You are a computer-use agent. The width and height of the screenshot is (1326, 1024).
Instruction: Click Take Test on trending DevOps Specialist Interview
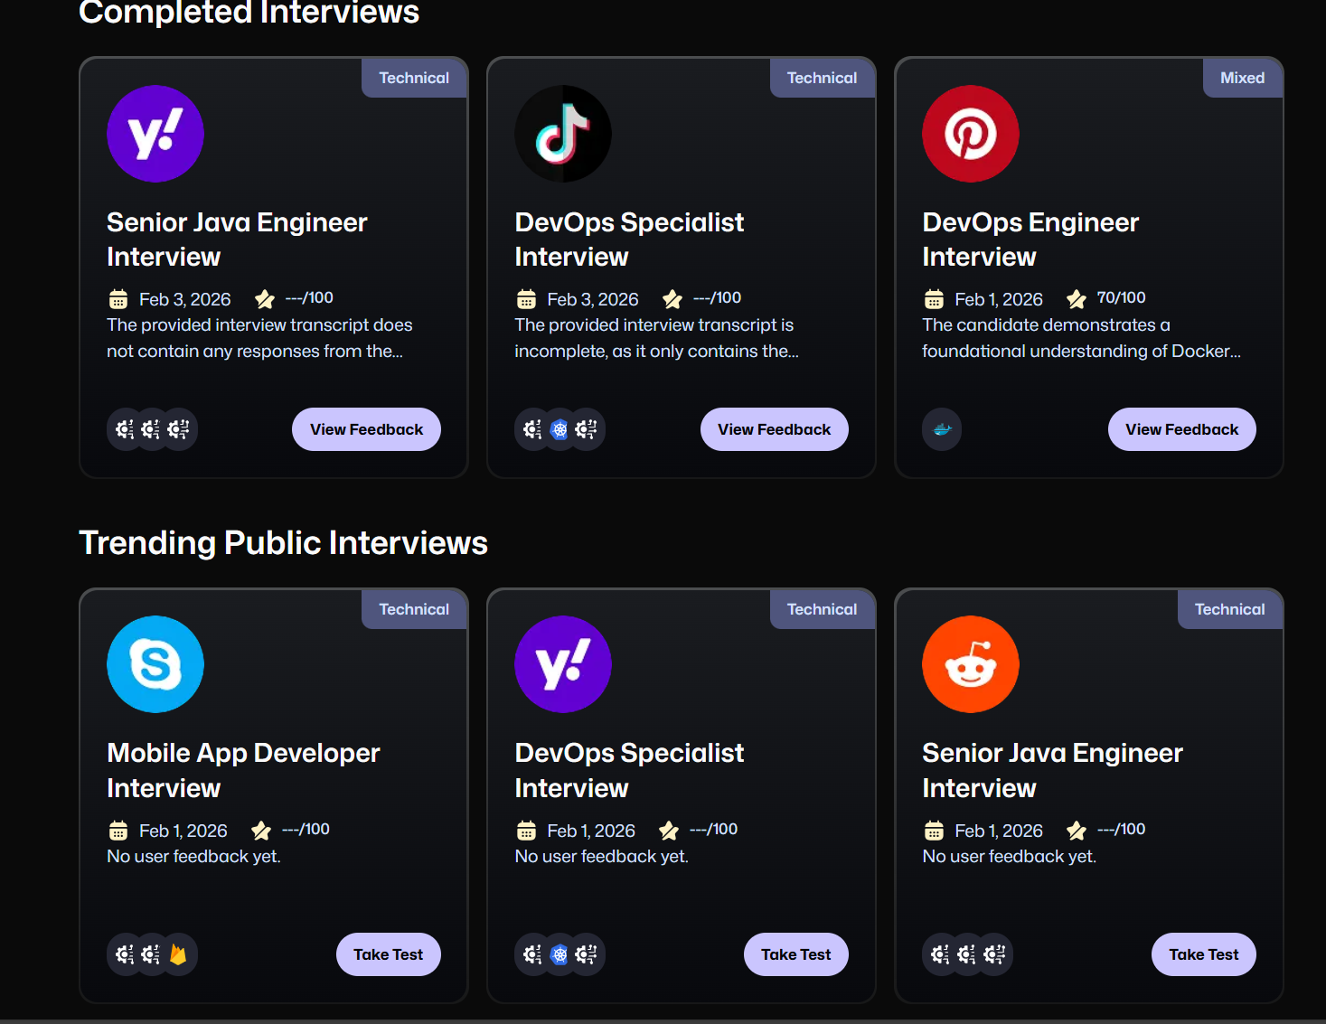795,954
